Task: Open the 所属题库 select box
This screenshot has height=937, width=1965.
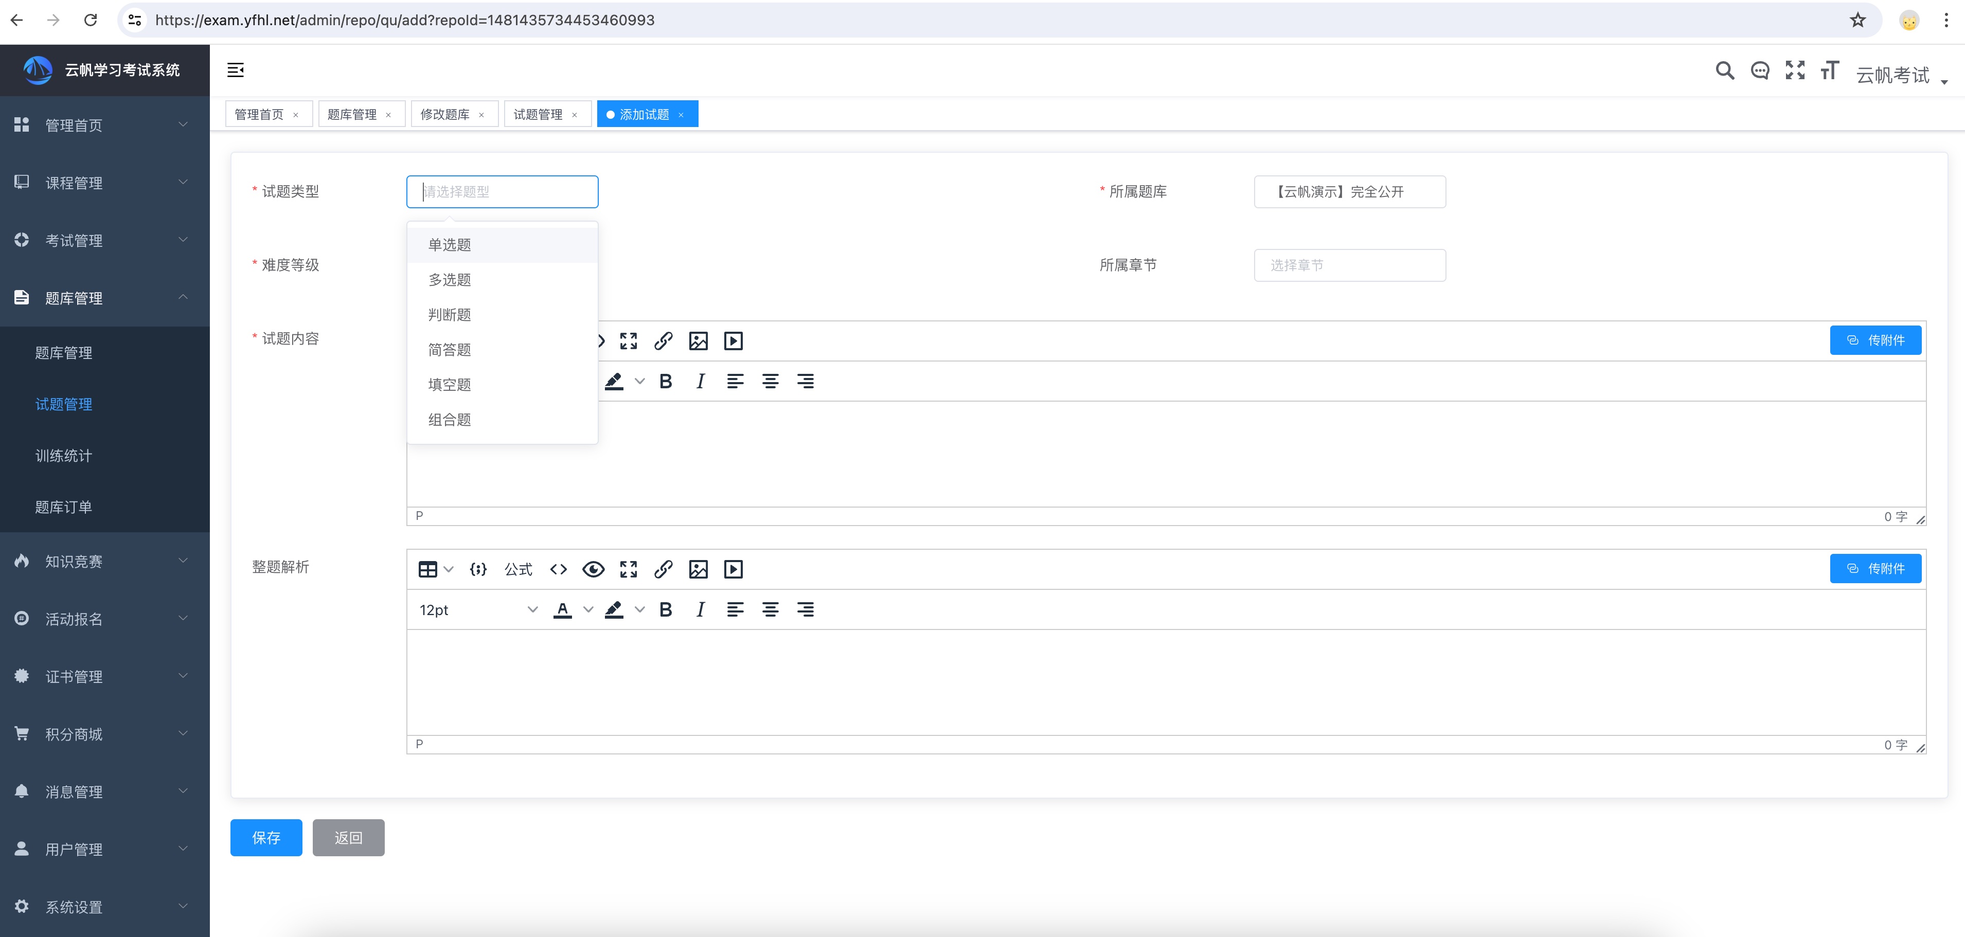Action: [x=1349, y=192]
